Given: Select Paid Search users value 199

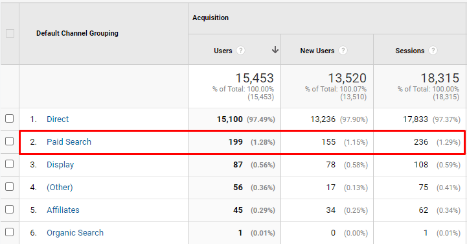Looking at the screenshot, I should [x=236, y=141].
